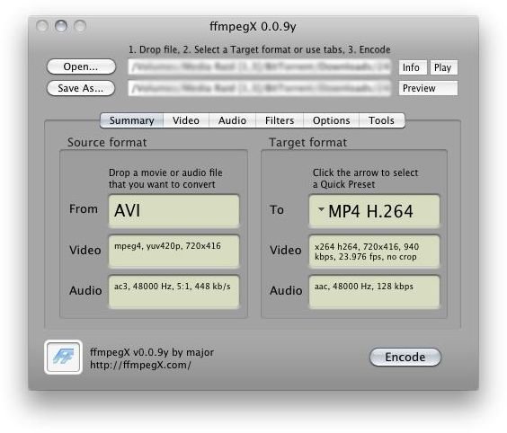Click target video info x264 h264, 720x416

tap(375, 252)
